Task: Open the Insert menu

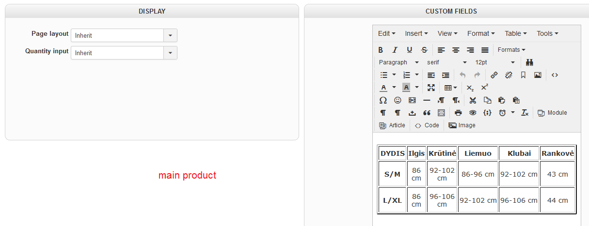Action: (416, 33)
